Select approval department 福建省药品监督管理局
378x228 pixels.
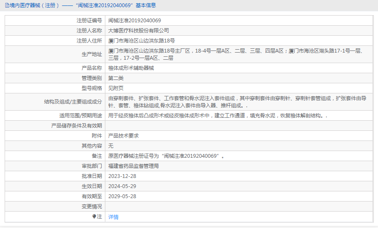pos(134,166)
